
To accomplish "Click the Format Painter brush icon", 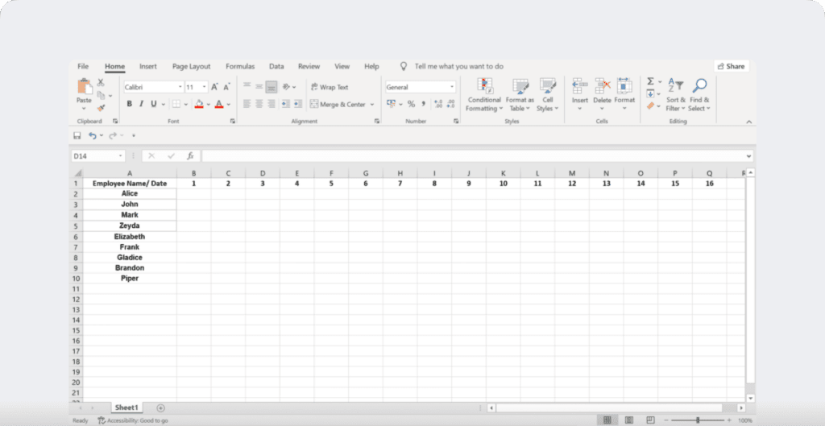I will (101, 107).
